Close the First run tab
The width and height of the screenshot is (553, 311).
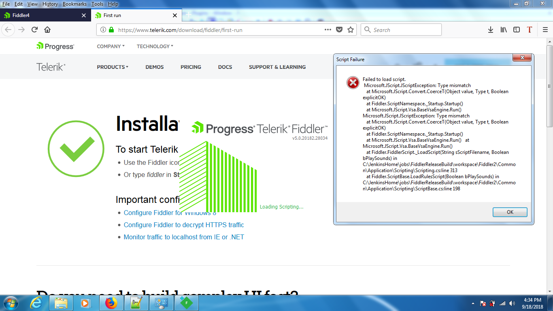[x=175, y=15]
